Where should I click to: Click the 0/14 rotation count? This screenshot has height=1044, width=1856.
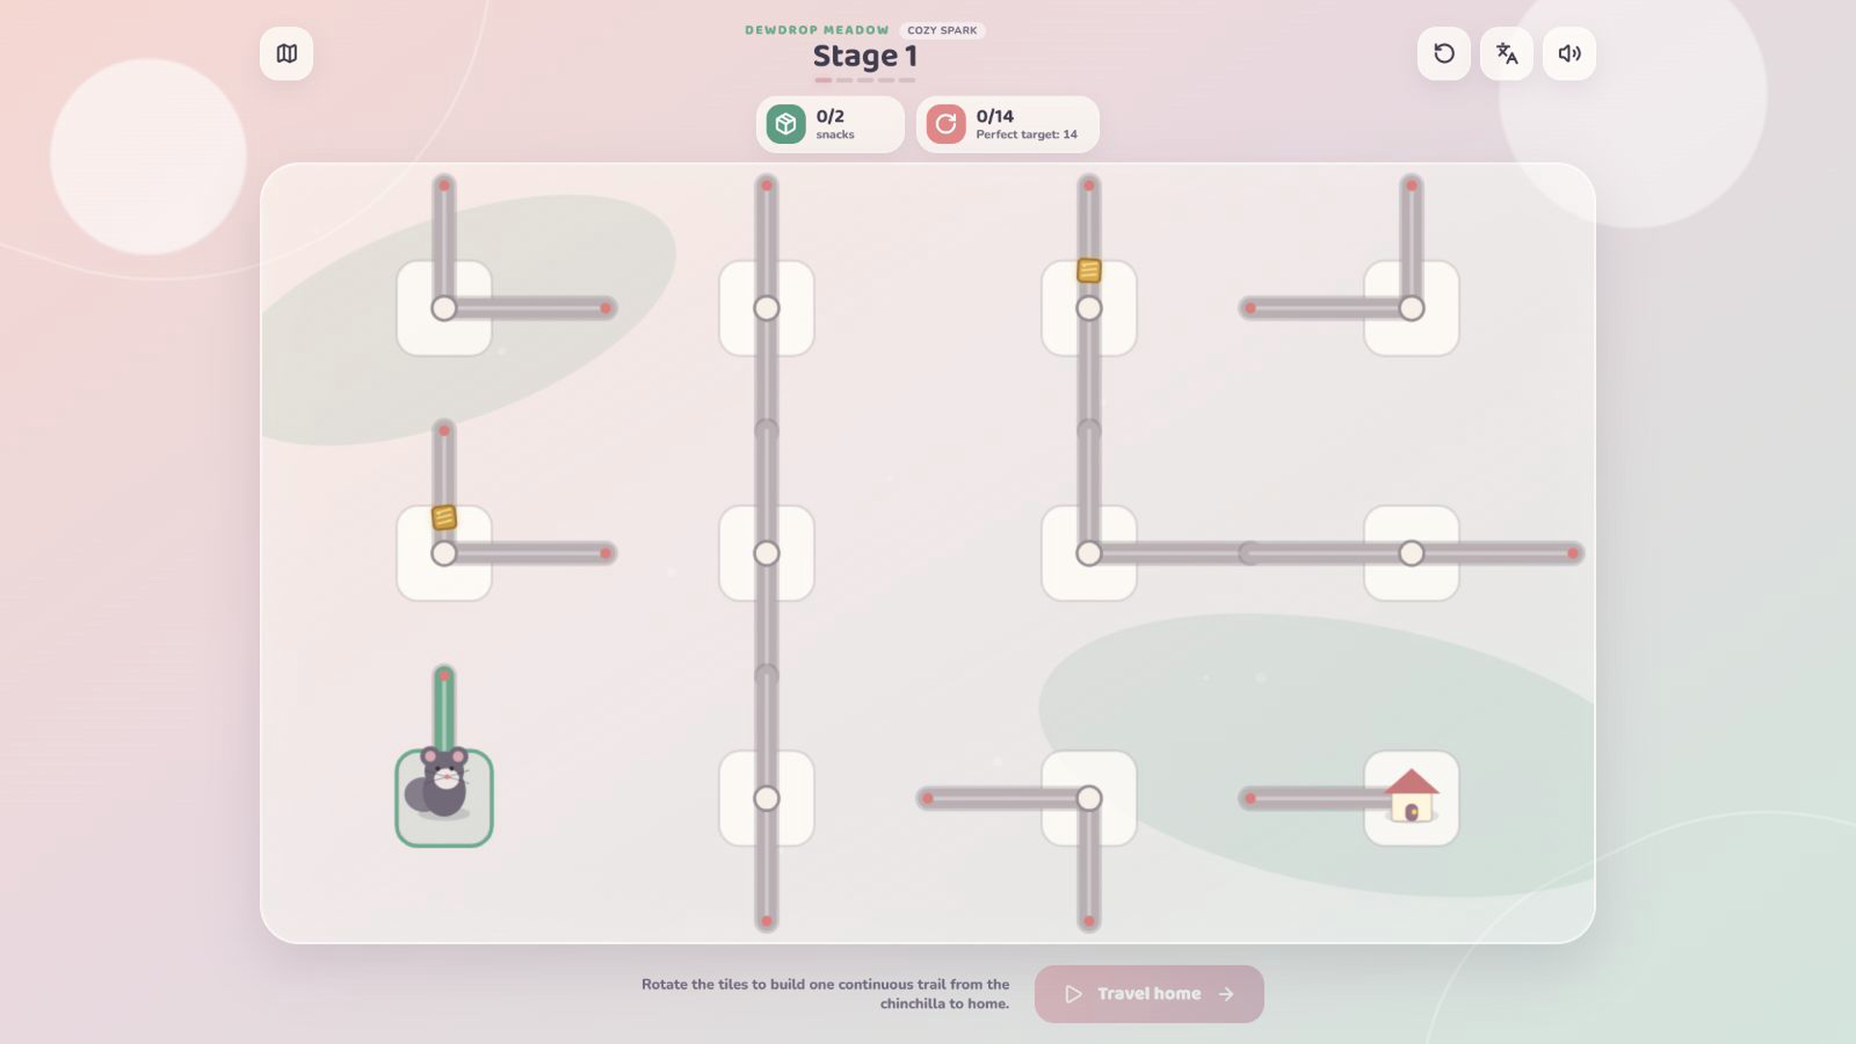[x=995, y=116]
